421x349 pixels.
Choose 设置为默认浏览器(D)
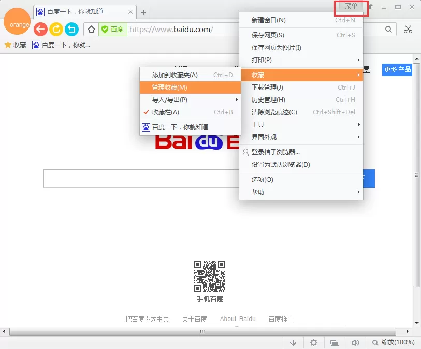tap(301, 165)
